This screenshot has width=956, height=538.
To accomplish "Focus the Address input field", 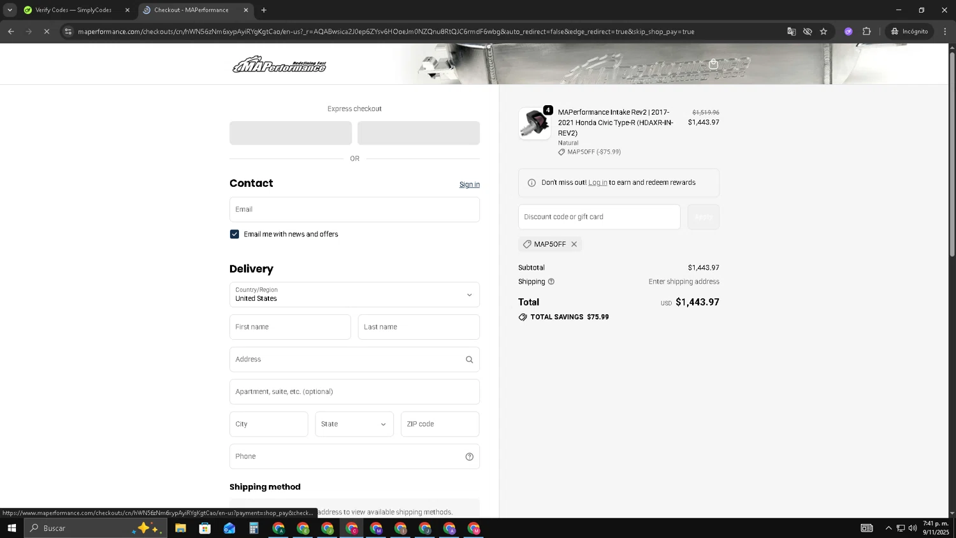I will pyautogui.click(x=354, y=360).
